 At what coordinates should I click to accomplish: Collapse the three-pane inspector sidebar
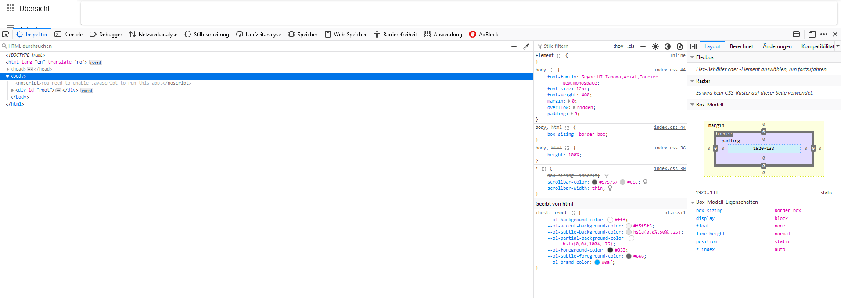coord(694,46)
